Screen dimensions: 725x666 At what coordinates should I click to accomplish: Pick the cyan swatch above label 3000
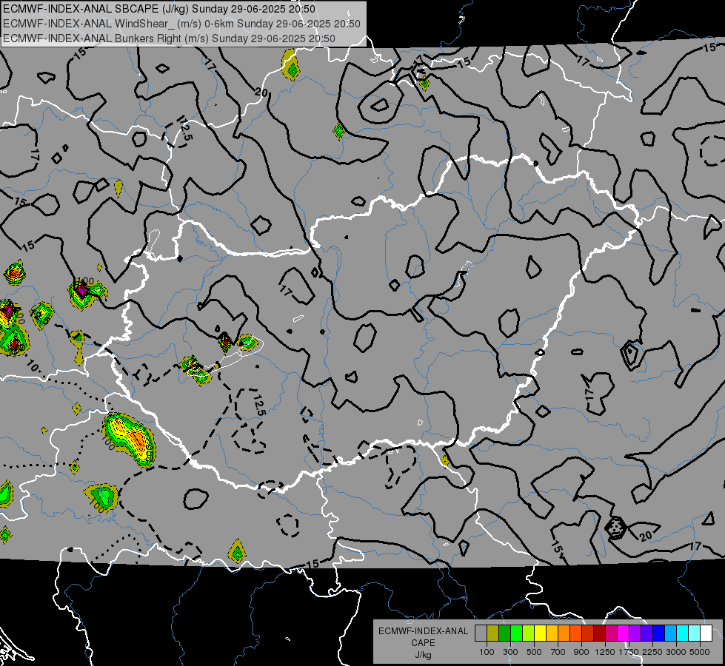(682, 633)
